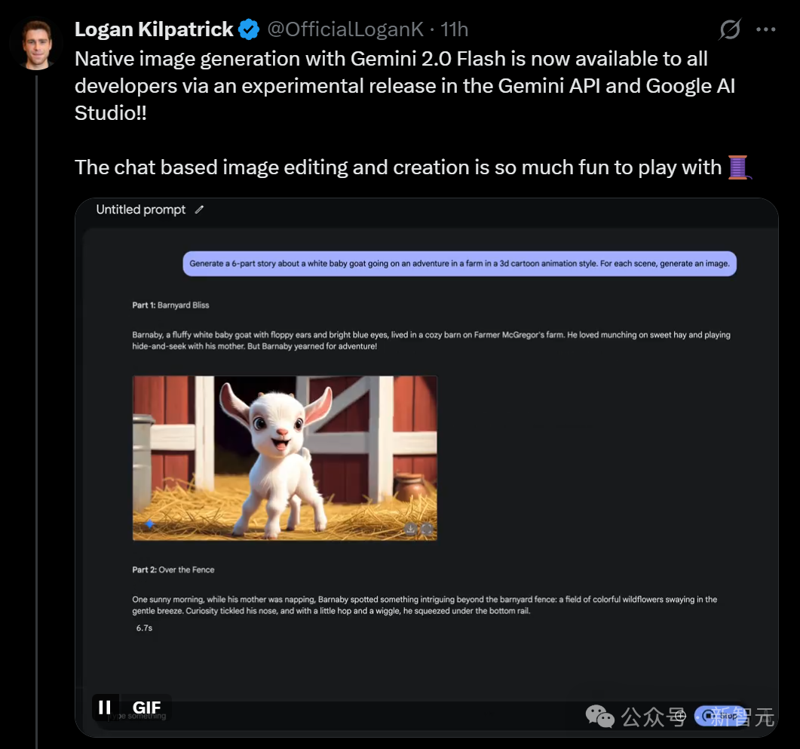This screenshot has height=749, width=800.
Task: Click the purple prompt message bubble
Action: pos(459,264)
